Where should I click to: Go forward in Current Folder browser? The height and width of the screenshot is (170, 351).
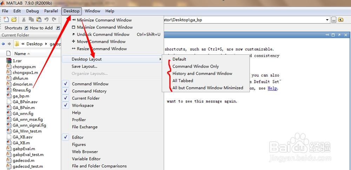click(9, 44)
